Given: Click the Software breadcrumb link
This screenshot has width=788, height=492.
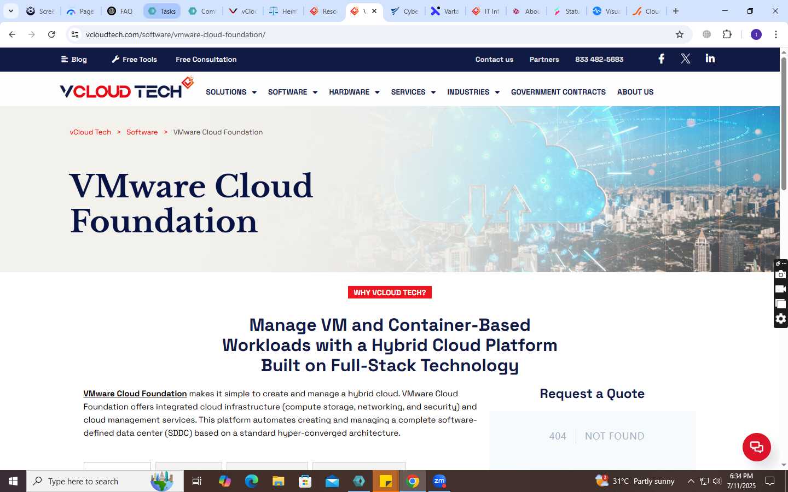Looking at the screenshot, I should [142, 132].
